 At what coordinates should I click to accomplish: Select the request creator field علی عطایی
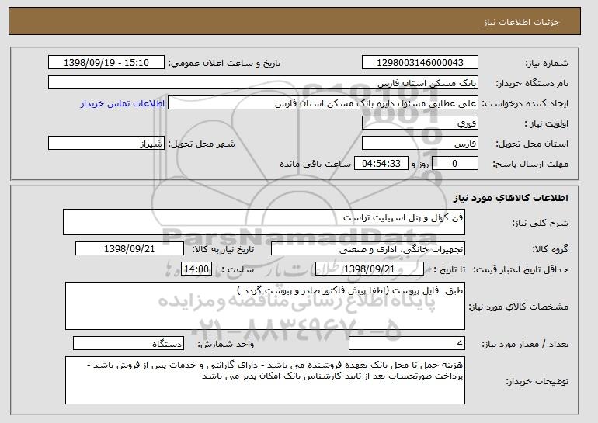click(323, 103)
